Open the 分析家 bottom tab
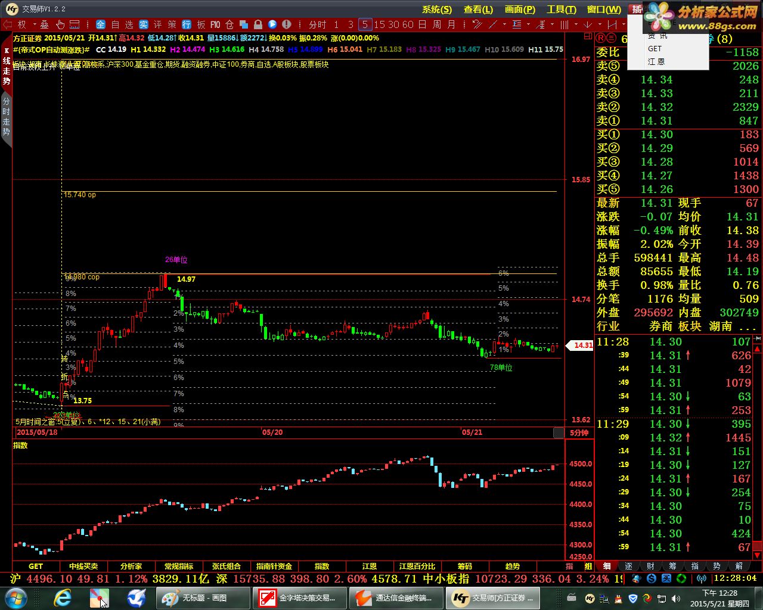Screen dimensions: 763x610 (x=131, y=567)
